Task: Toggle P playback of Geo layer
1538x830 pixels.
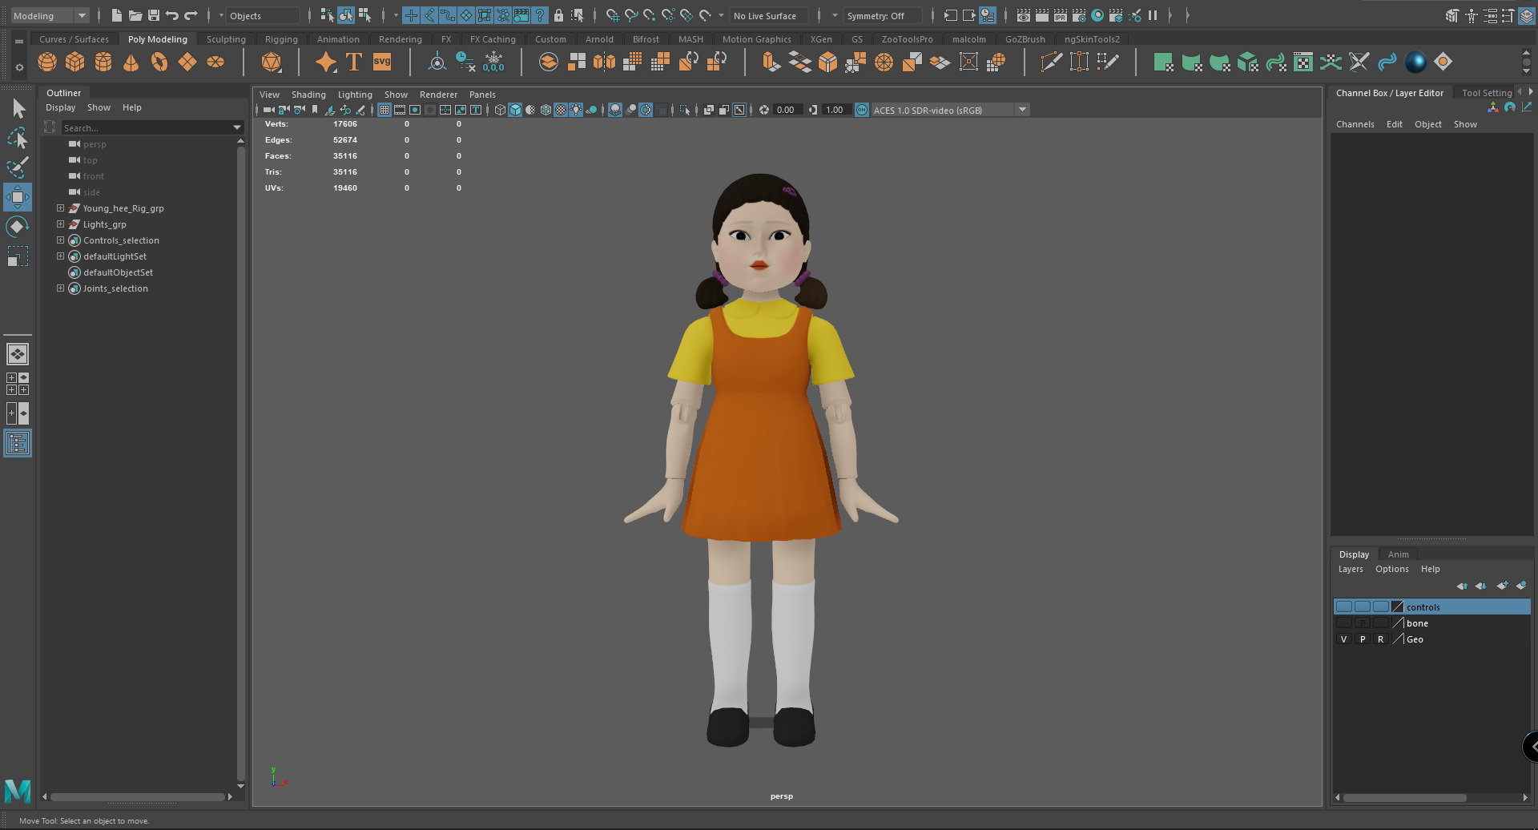Action: [x=1363, y=639]
